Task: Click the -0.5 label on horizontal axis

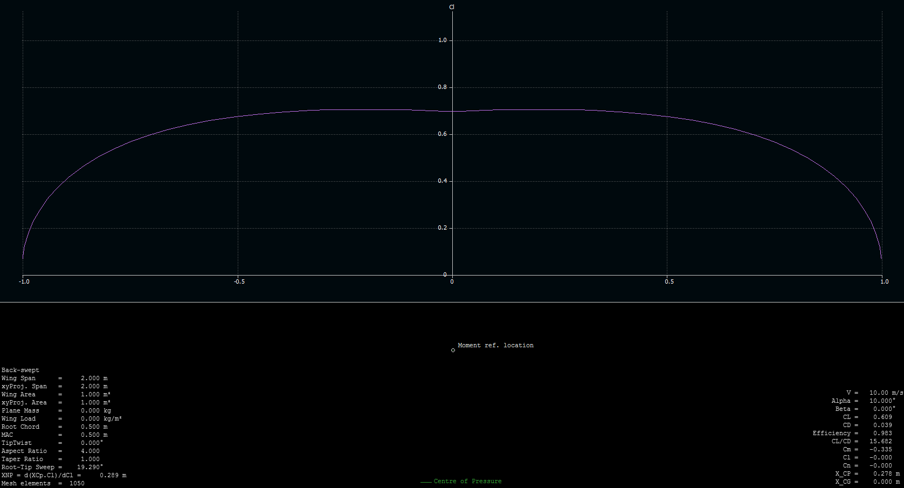Action: pyautogui.click(x=239, y=281)
